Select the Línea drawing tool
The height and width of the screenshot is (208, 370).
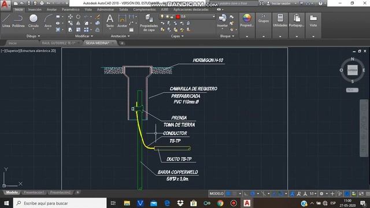pyautogui.click(x=6, y=21)
